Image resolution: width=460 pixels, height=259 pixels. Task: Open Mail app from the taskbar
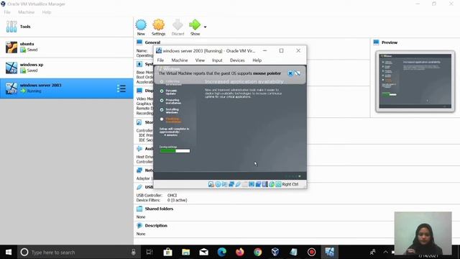tap(203, 252)
